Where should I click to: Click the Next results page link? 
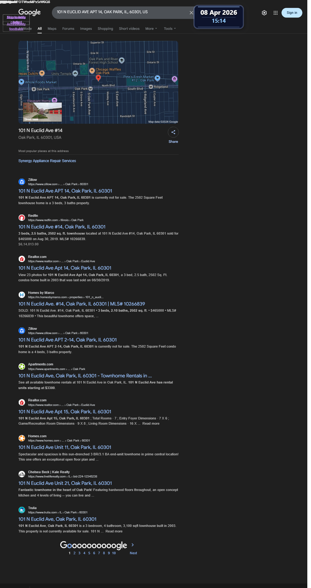pos(133,553)
